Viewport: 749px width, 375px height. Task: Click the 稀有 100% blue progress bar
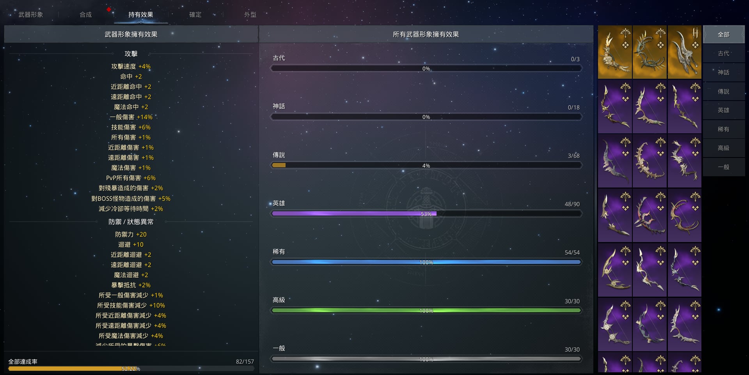(x=426, y=262)
